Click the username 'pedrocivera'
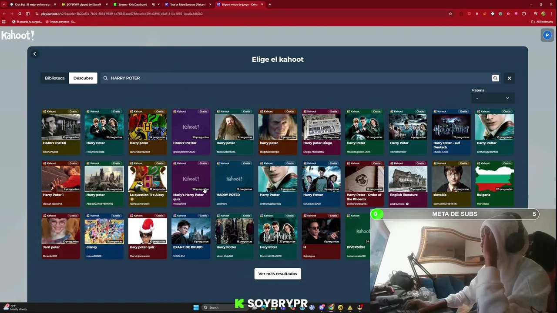This screenshot has width=557, height=313. point(397,204)
